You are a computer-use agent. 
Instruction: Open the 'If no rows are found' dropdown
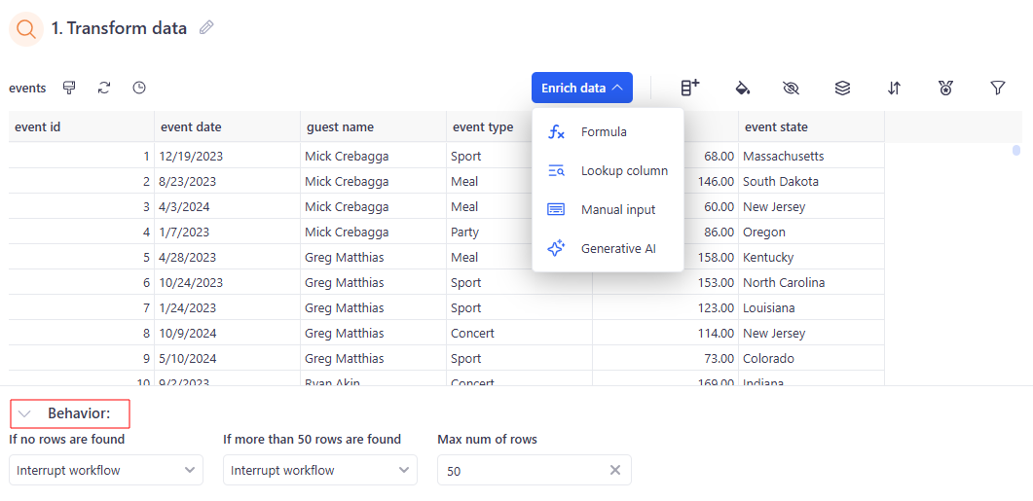106,470
